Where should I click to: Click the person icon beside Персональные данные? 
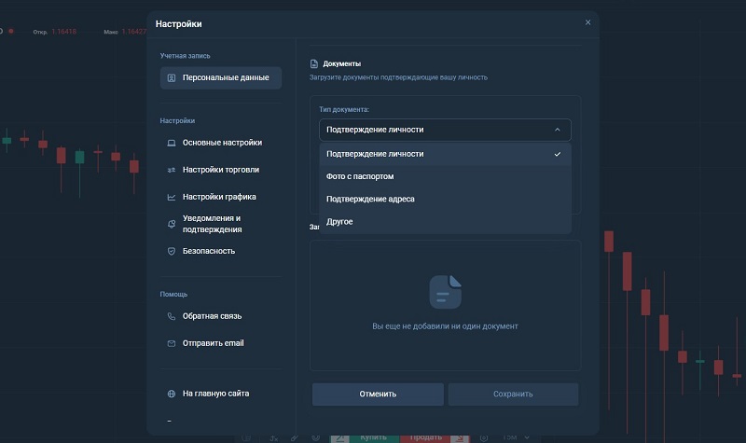tap(172, 78)
